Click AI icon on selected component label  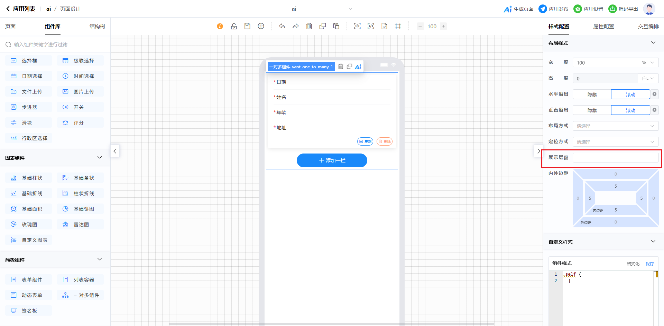[x=358, y=67]
